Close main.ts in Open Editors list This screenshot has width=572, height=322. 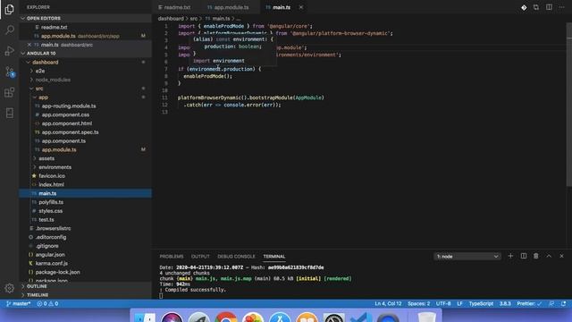point(29,45)
